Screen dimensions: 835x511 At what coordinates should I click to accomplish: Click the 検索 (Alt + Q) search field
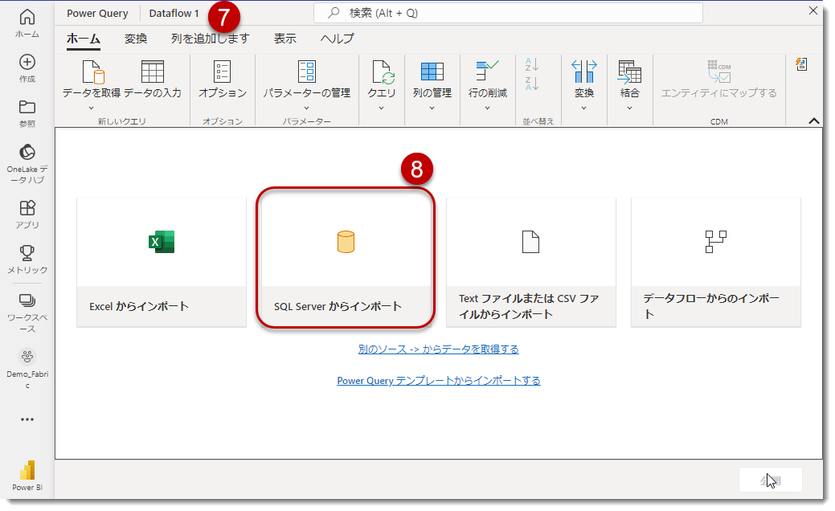coord(508,13)
